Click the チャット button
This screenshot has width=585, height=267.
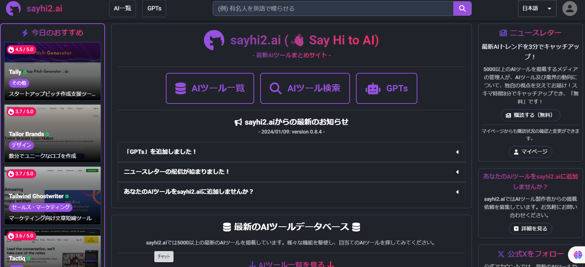pos(164,257)
